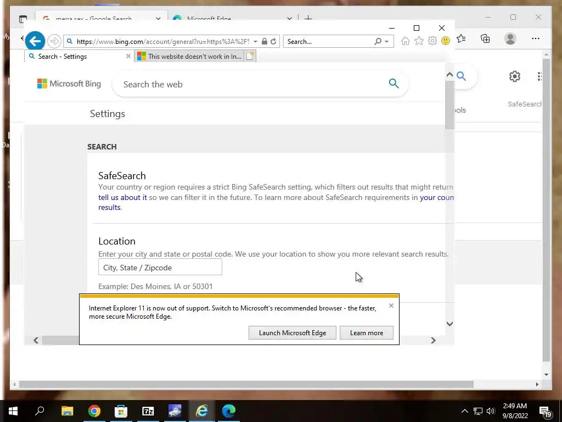Image resolution: width=562 pixels, height=422 pixels.
Task: Open the volume control tray icon
Action: coord(491,411)
